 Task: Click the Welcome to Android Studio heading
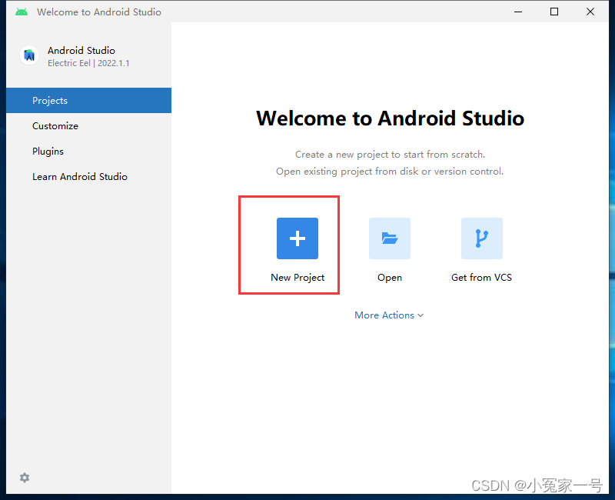click(x=390, y=118)
